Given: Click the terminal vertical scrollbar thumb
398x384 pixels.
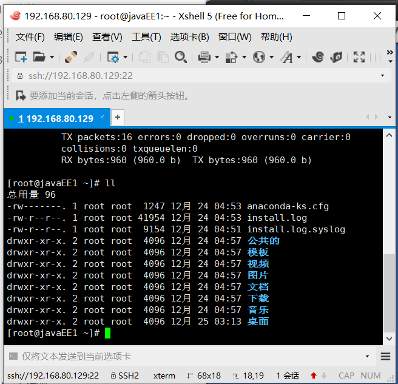Looking at the screenshot, I should (389, 293).
